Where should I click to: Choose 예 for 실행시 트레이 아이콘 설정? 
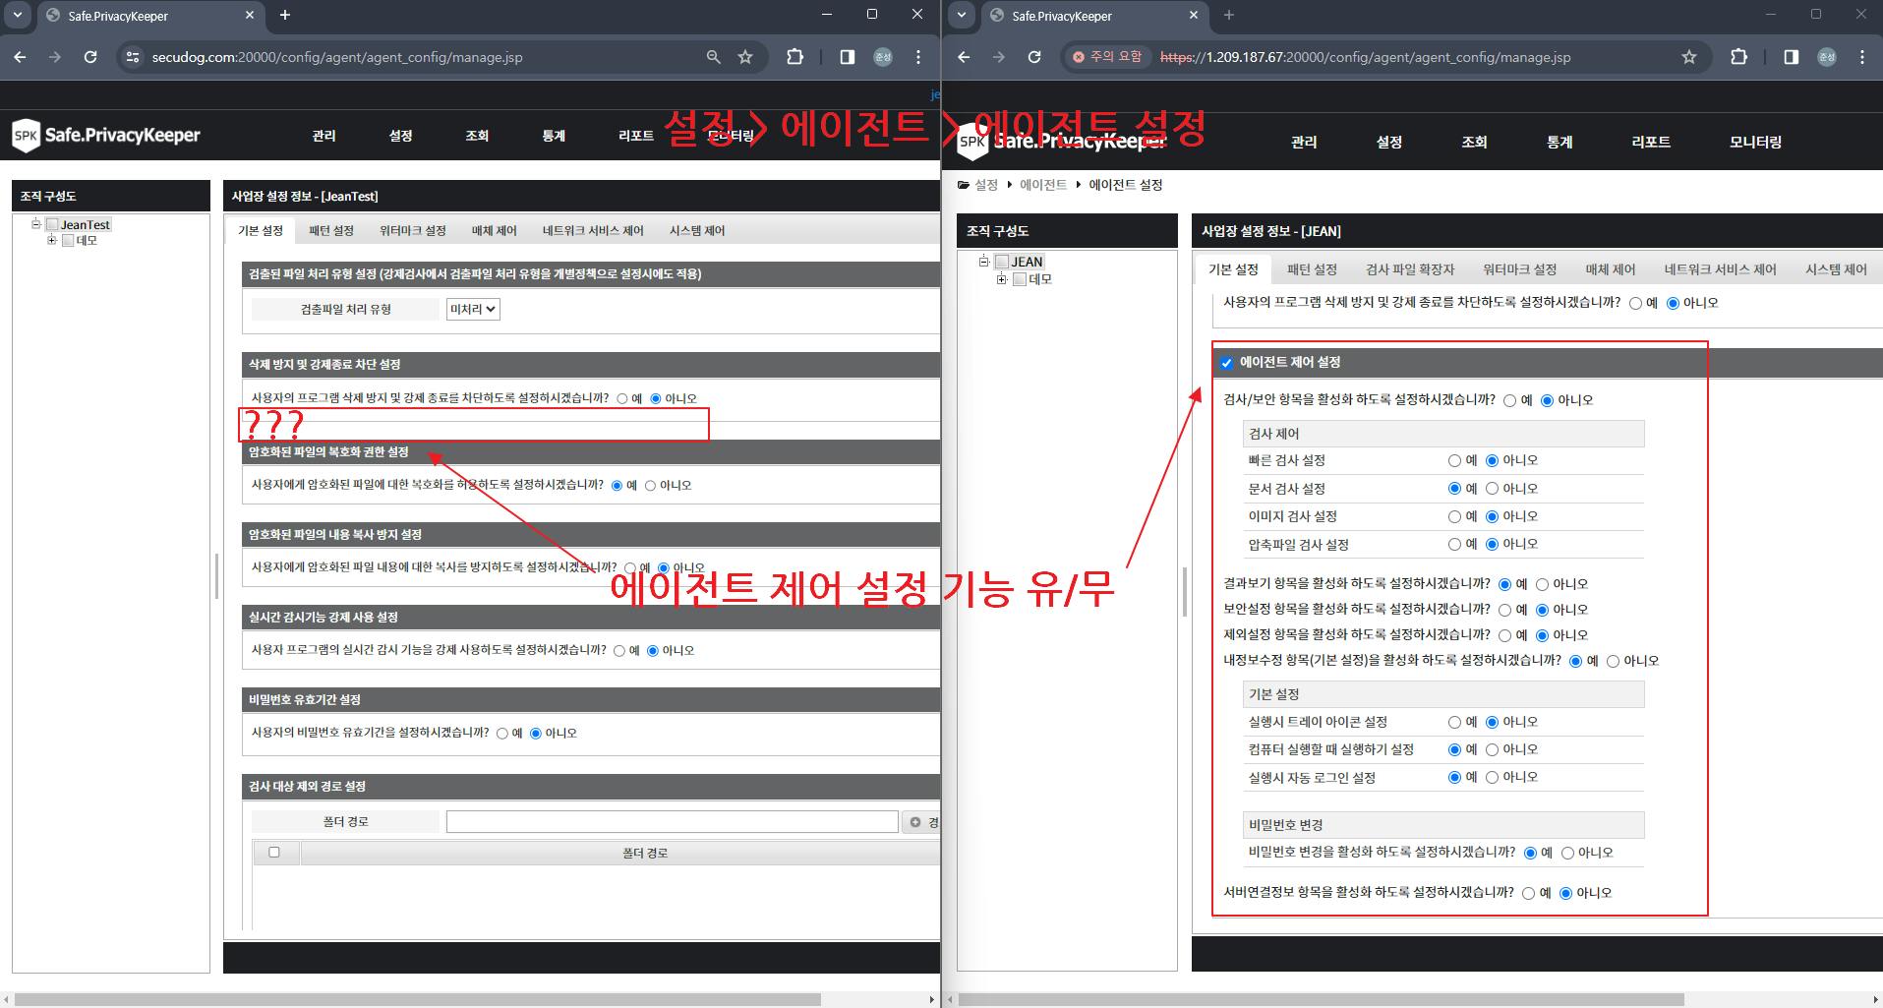(x=1454, y=722)
